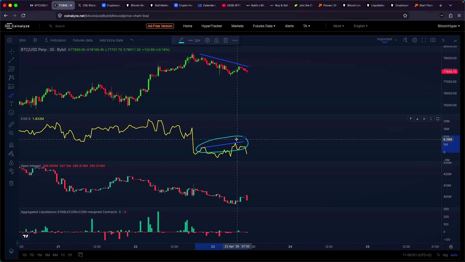Add a symbol with the plus icon
This screenshot has width=465, height=262.
click(x=10, y=40)
